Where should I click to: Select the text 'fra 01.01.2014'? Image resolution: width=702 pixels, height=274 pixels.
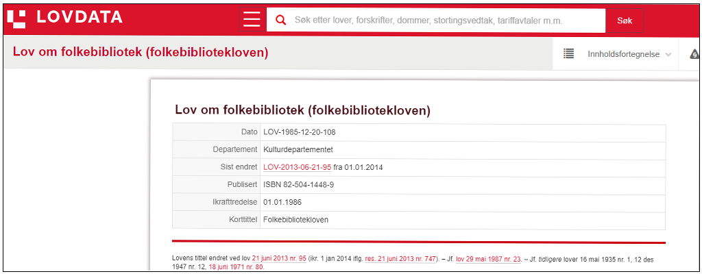click(358, 167)
